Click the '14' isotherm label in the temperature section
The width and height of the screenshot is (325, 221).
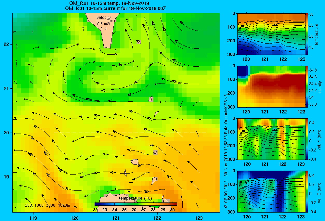coord(247,46)
